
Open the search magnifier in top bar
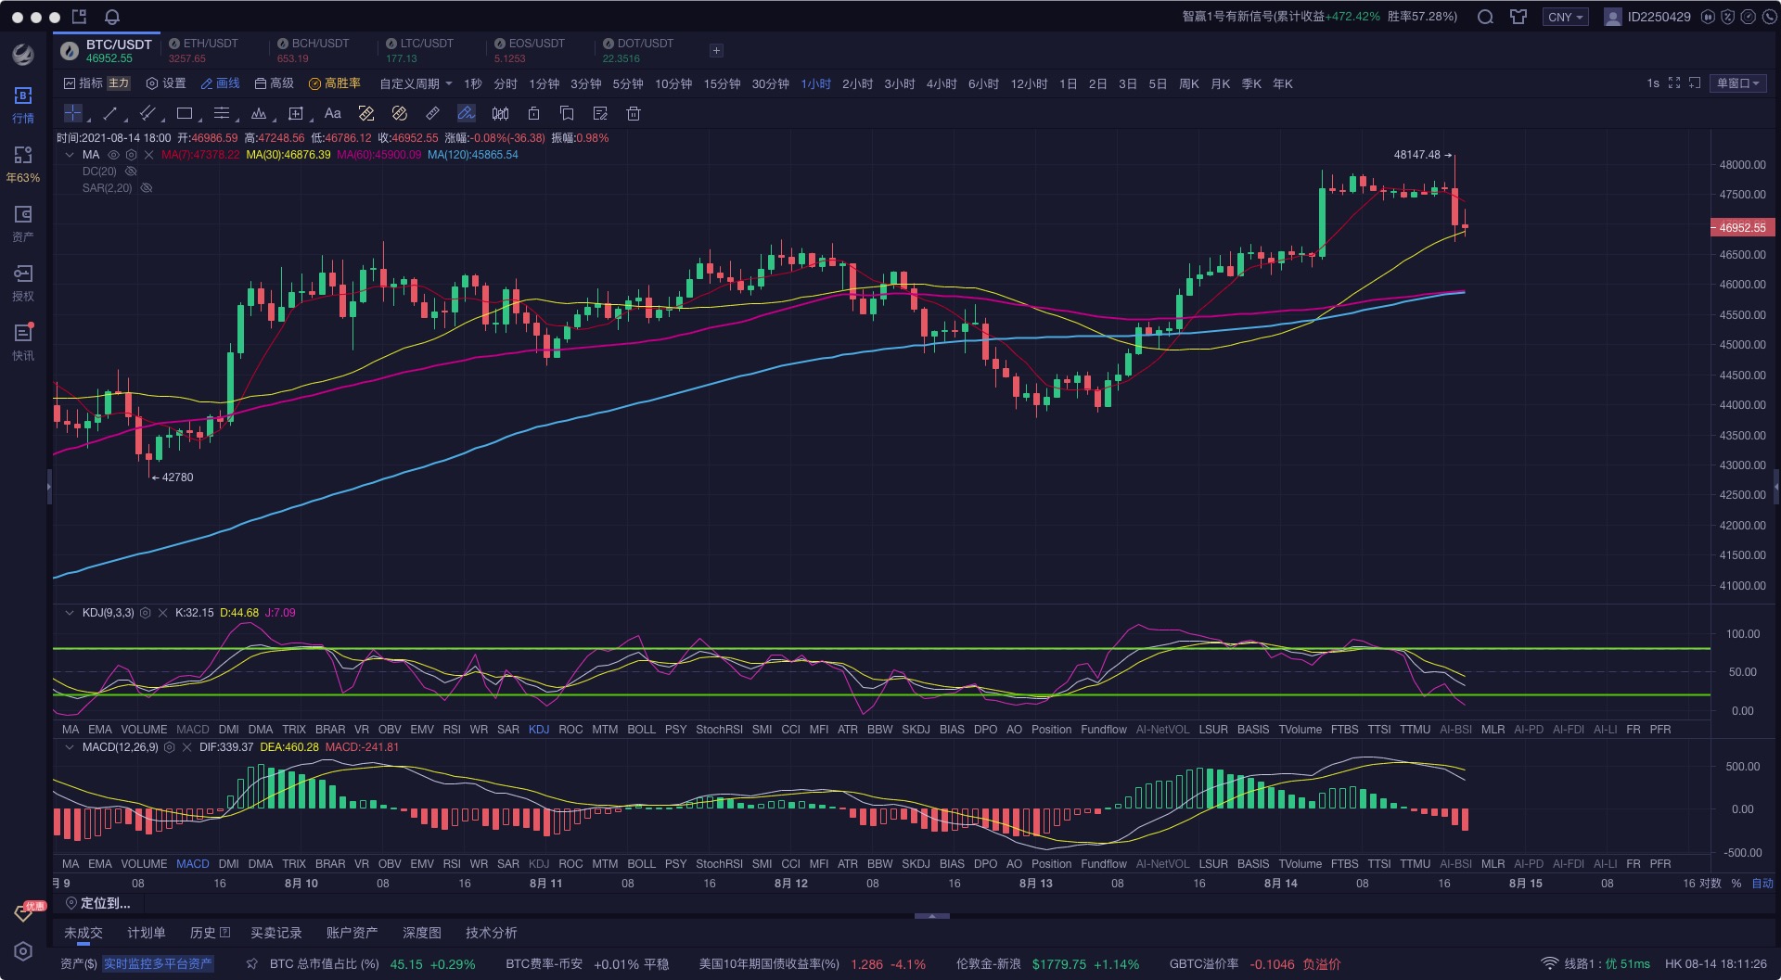tap(1485, 17)
